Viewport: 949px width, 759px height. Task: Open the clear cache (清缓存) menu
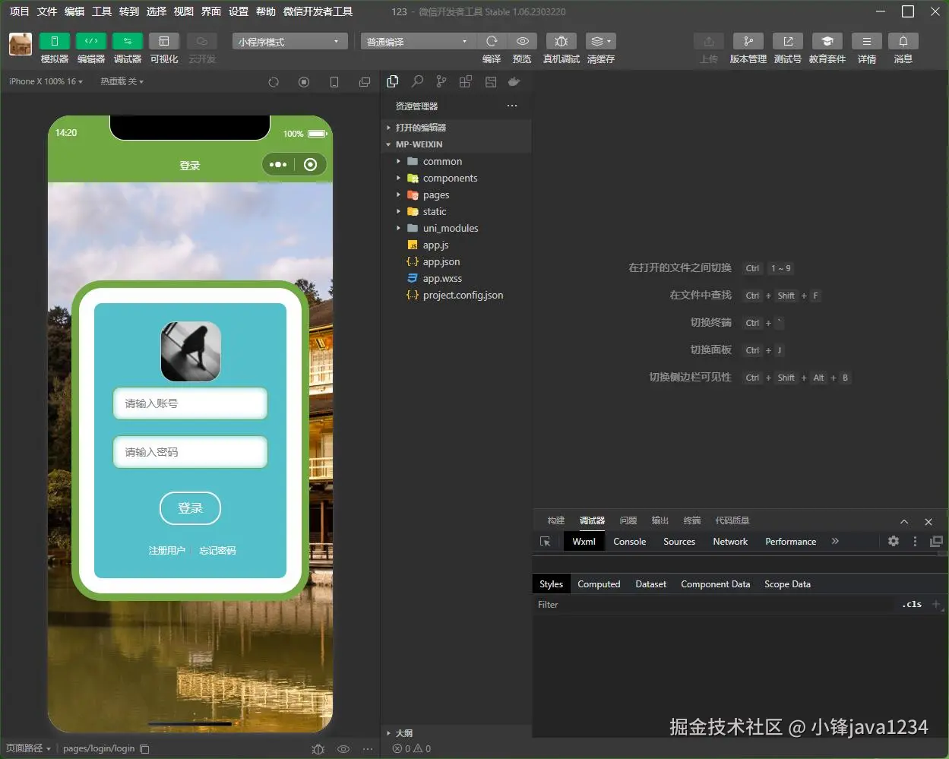(x=600, y=41)
